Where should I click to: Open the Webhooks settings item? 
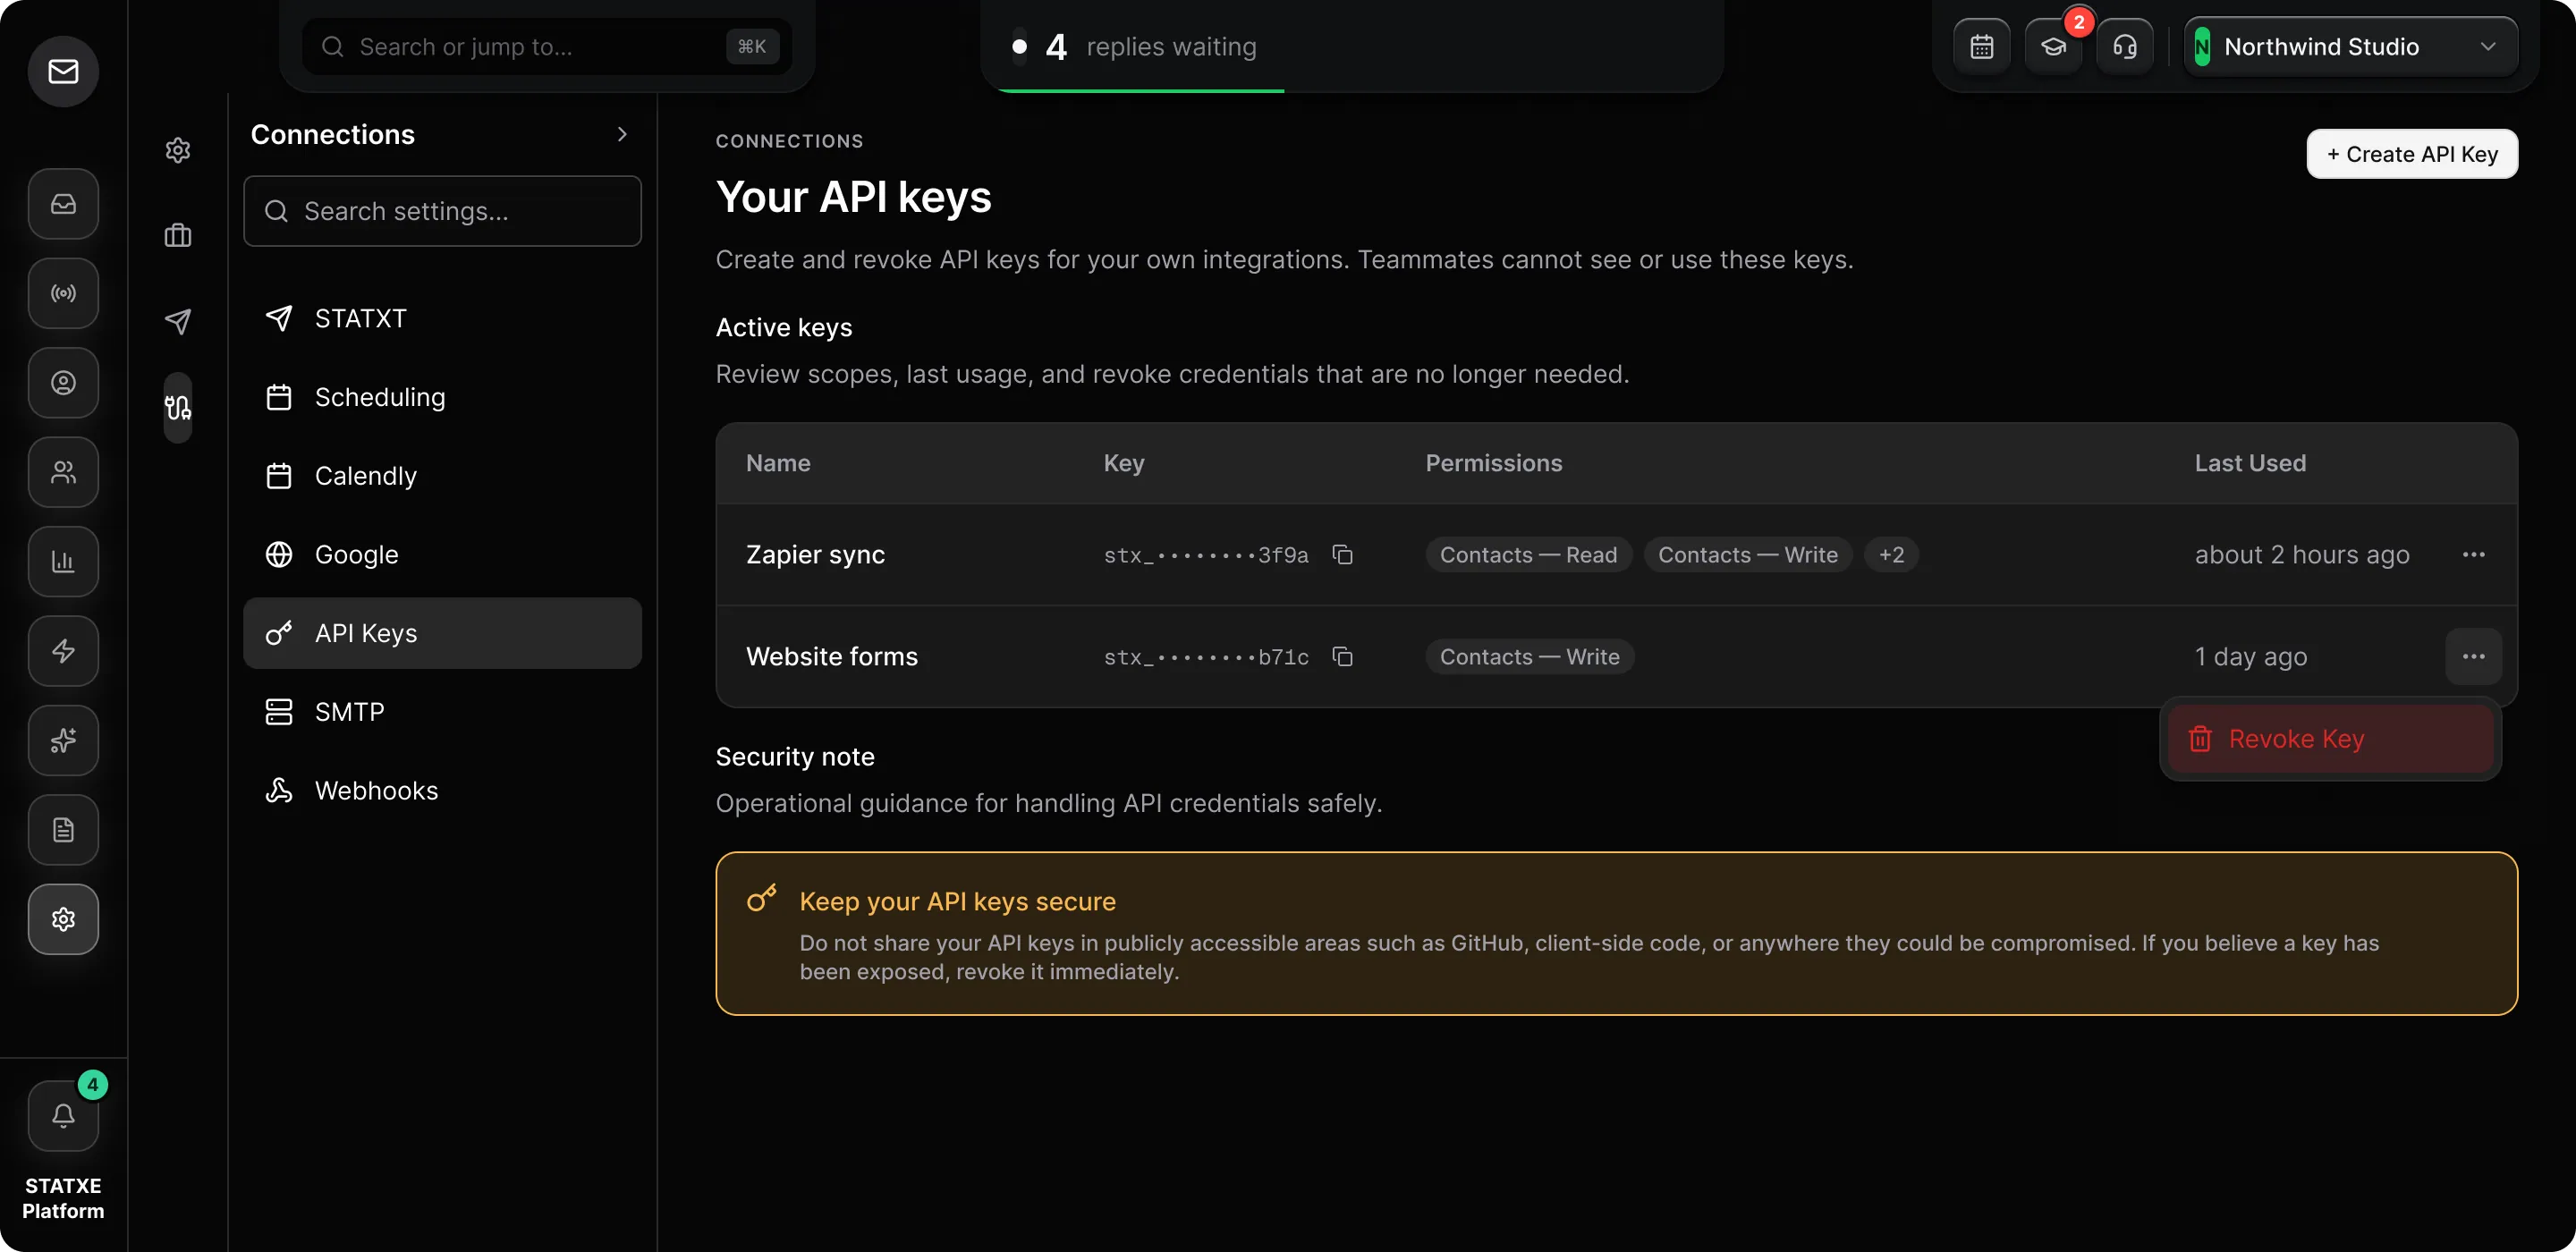[442, 791]
